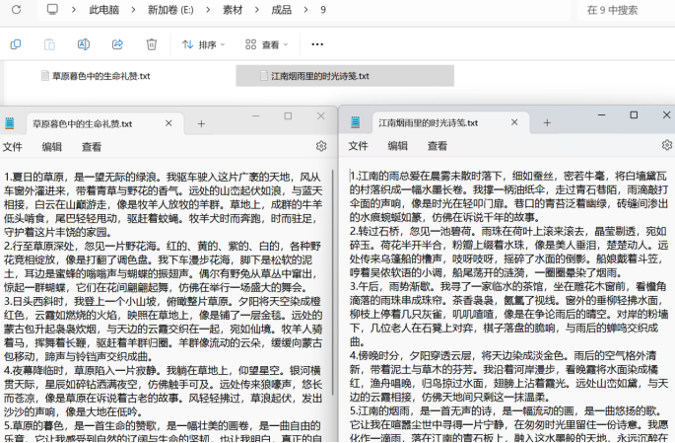Screen dimensions: 675x443
Task: Close the 草原暮色中的生命礼赞.txt tab
Action: click(x=169, y=123)
